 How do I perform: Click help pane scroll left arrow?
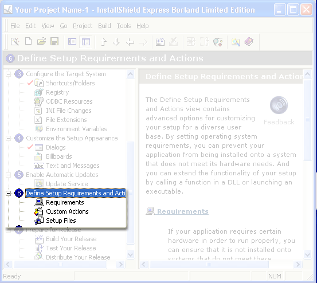[x=144, y=264]
